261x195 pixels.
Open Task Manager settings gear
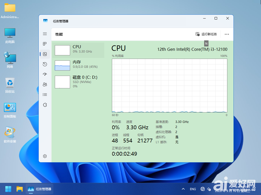[45, 156]
